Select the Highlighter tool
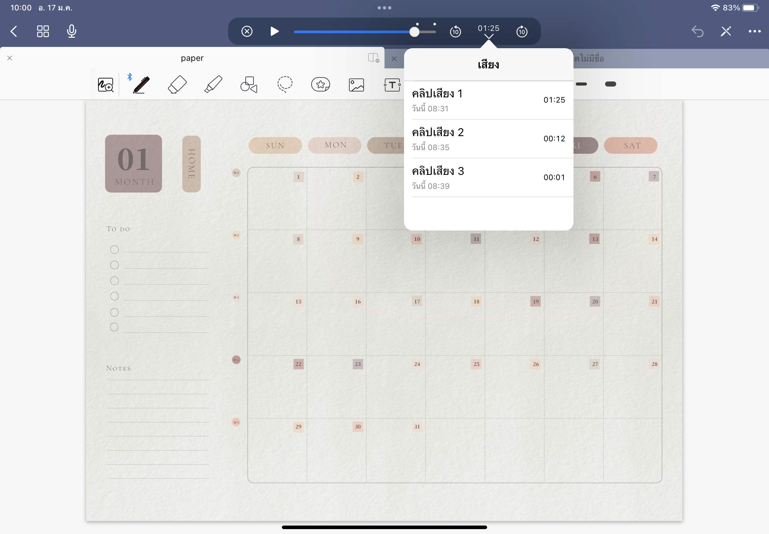 [x=213, y=85]
